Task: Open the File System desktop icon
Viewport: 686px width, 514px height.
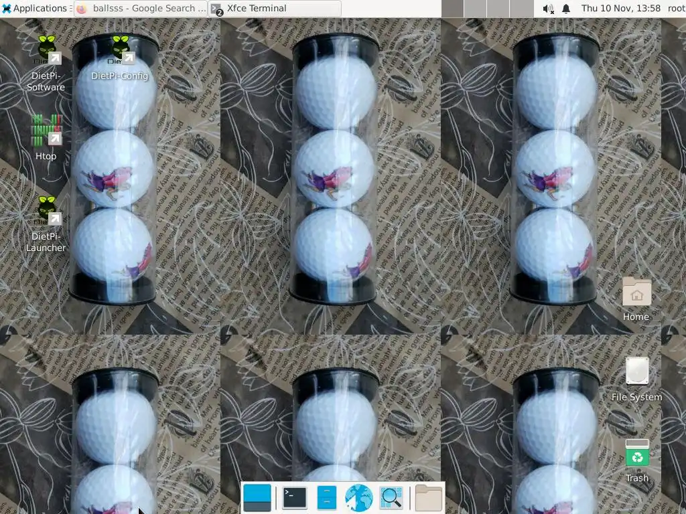Action: tap(637, 379)
